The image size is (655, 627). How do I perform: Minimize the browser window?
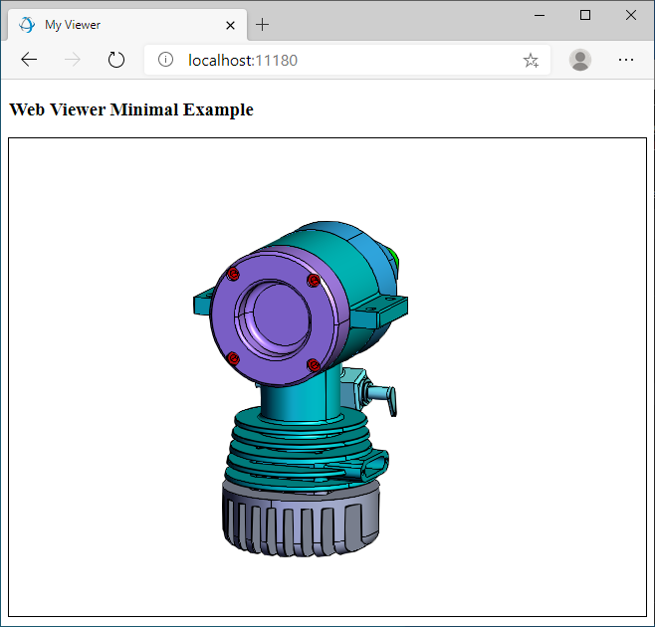click(x=540, y=15)
